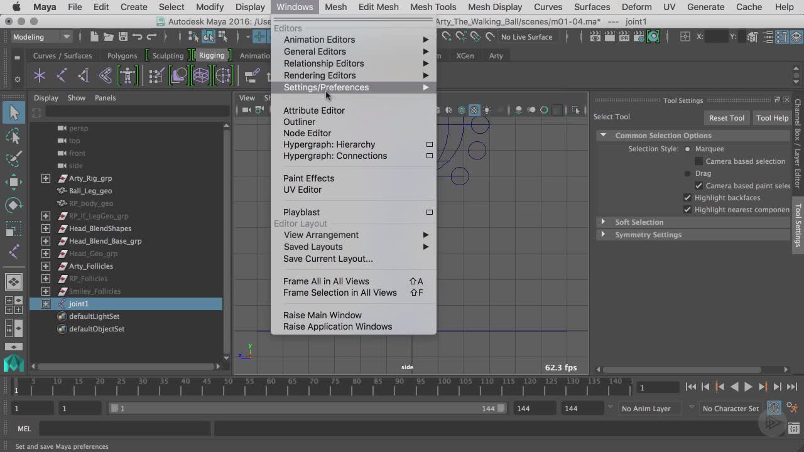Toggle Camera based paint selection checkbox
804x452 pixels.
698,186
